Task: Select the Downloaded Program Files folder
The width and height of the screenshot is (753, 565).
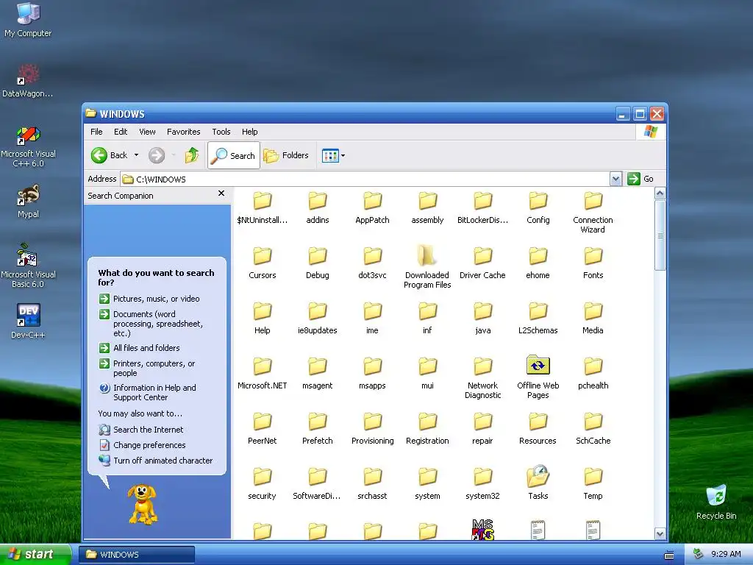Action: coord(427,267)
